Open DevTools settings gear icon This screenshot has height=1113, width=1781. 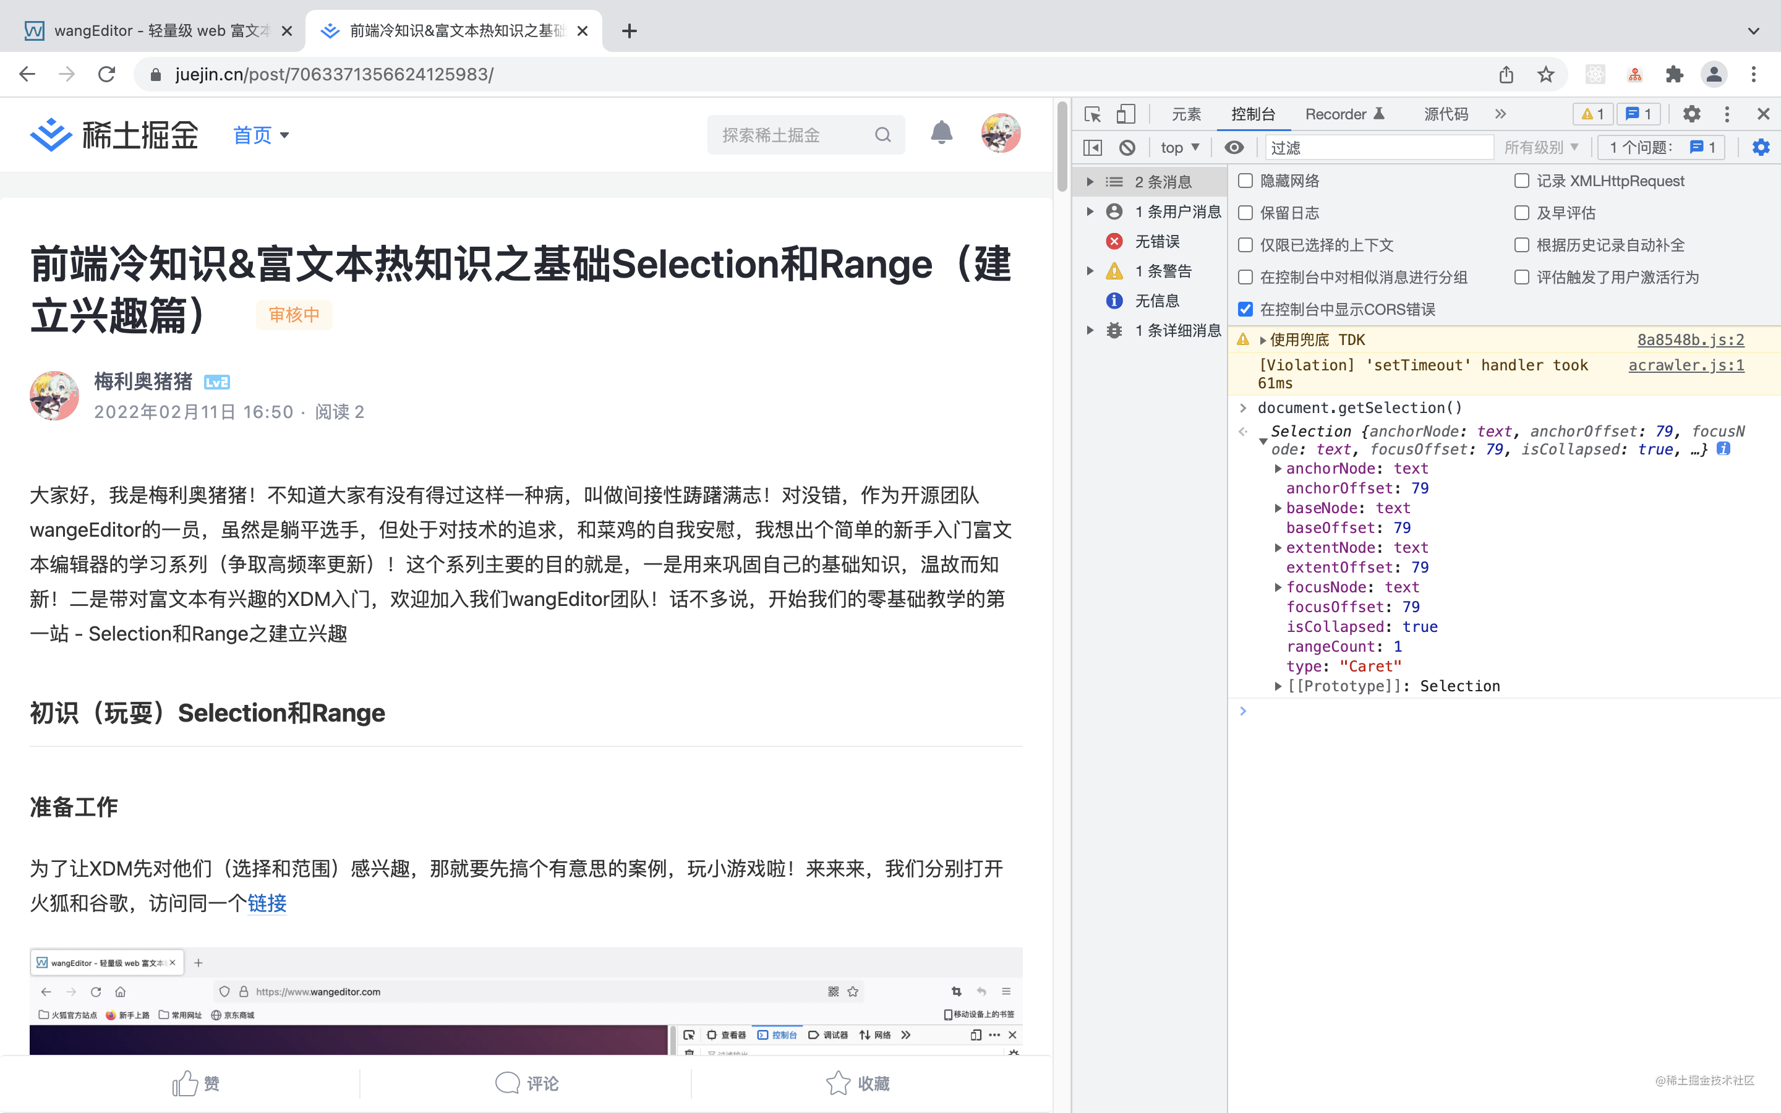click(1691, 114)
